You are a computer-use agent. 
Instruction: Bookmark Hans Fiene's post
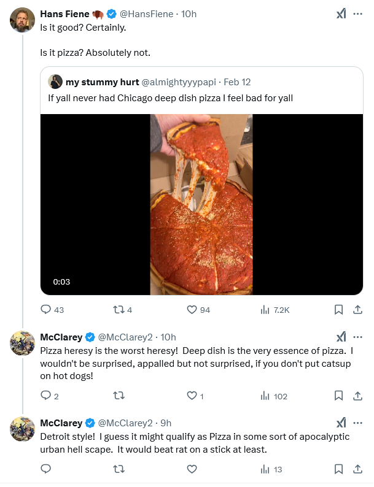coord(338,310)
